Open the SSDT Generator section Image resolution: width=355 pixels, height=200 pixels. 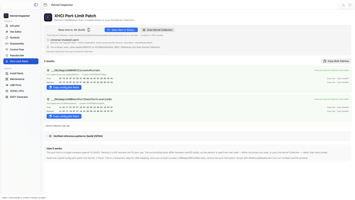click(x=21, y=97)
